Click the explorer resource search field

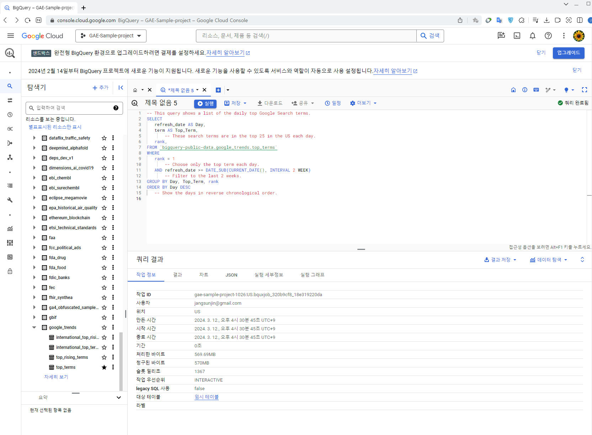click(74, 108)
